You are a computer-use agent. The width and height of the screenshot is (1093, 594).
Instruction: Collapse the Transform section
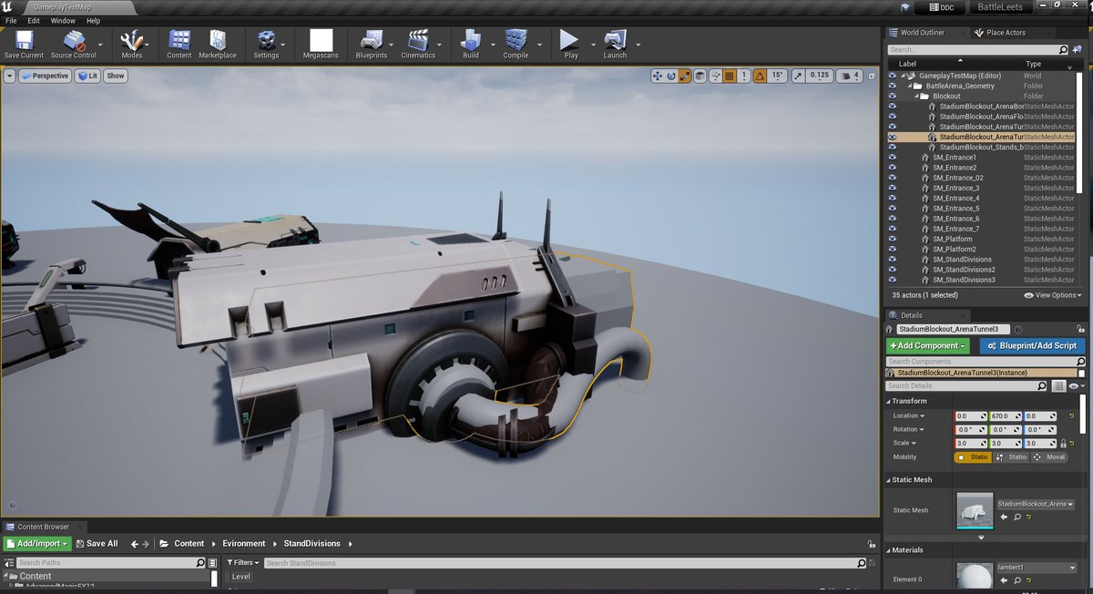(888, 401)
